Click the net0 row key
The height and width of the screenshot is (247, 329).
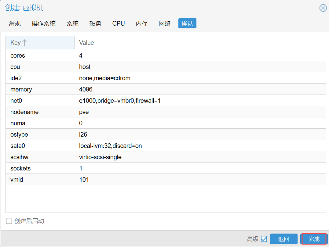click(16, 101)
